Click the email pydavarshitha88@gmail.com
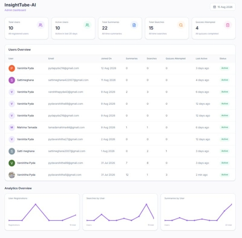This screenshot has width=242, height=238. [x=66, y=104]
